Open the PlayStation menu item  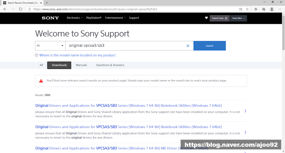tap(94, 18)
